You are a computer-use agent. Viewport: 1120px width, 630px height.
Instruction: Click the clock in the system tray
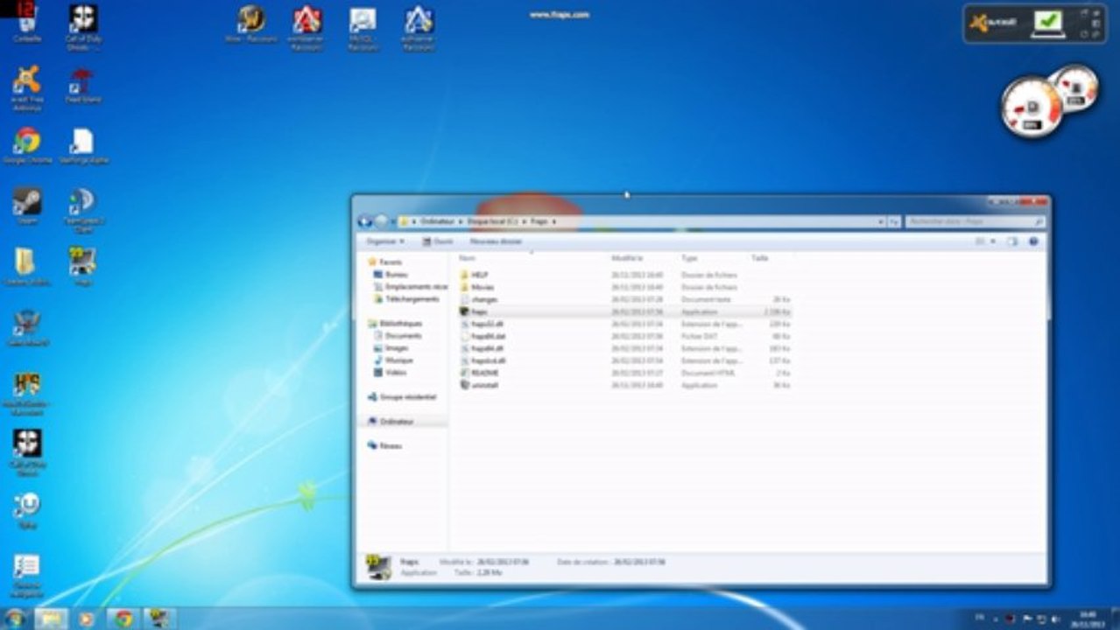click(x=1087, y=619)
